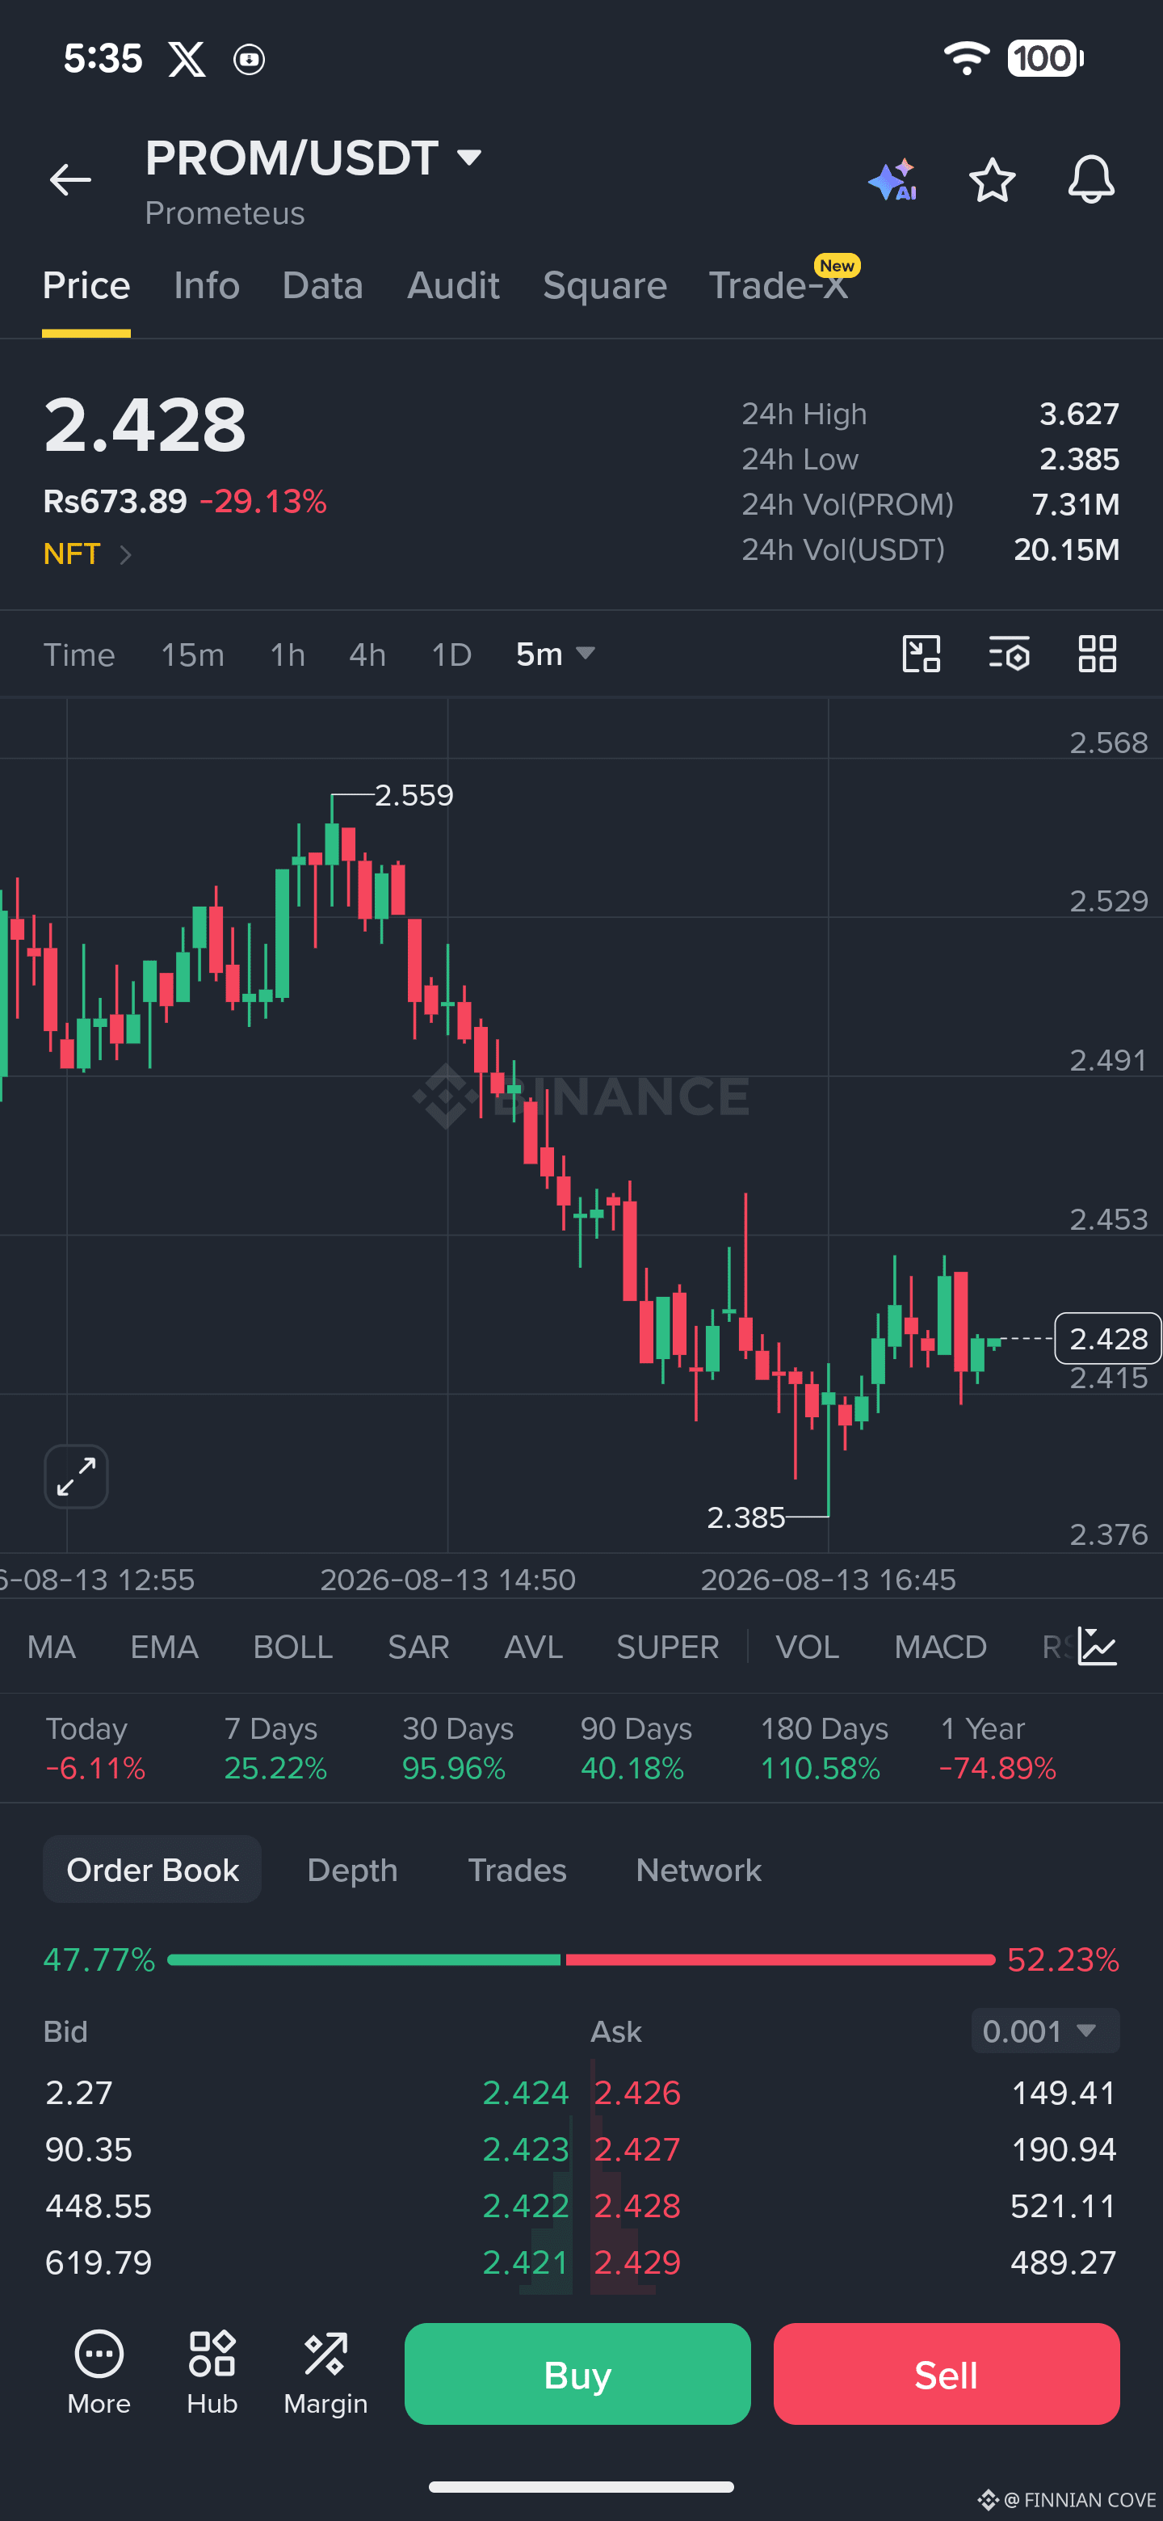This screenshot has height=2521, width=1163.
Task: Tap the 24h High value 3.627
Action: pyautogui.click(x=1079, y=414)
